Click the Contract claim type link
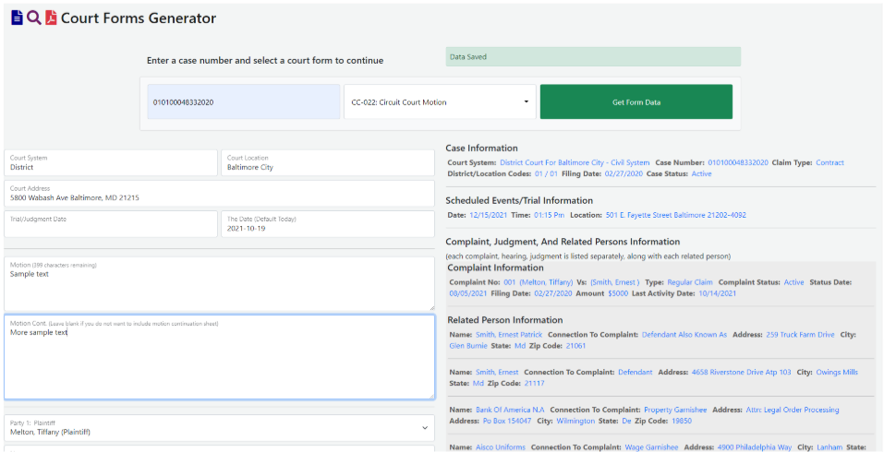This screenshot has height=452, width=884. [830, 162]
